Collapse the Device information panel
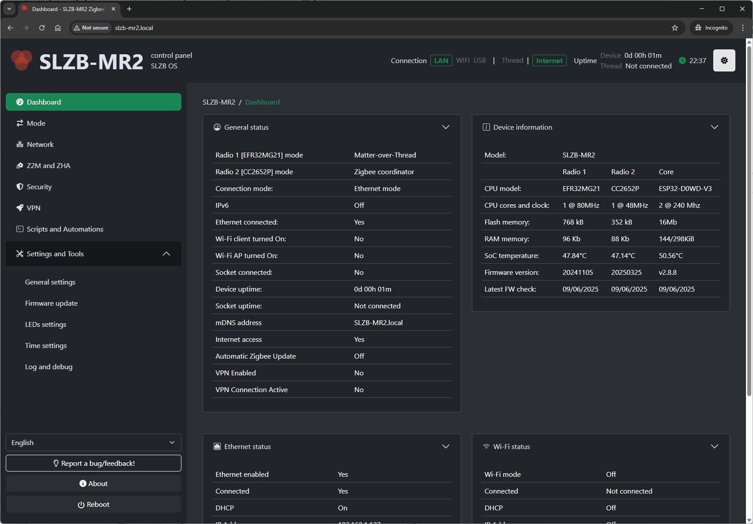 click(x=714, y=127)
